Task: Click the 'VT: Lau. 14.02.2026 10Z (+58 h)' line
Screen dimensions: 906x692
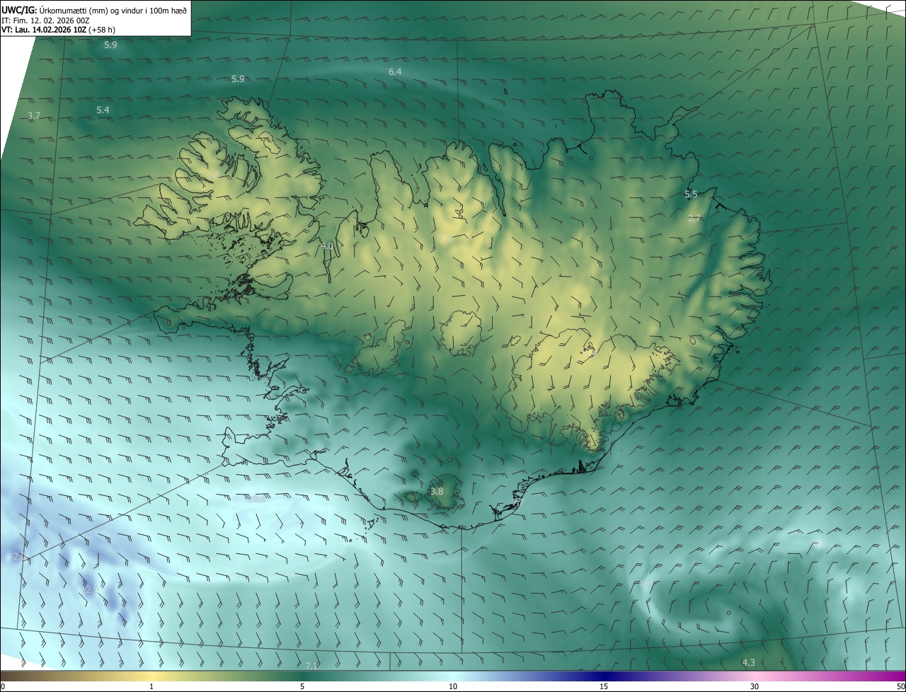Action: (59, 30)
